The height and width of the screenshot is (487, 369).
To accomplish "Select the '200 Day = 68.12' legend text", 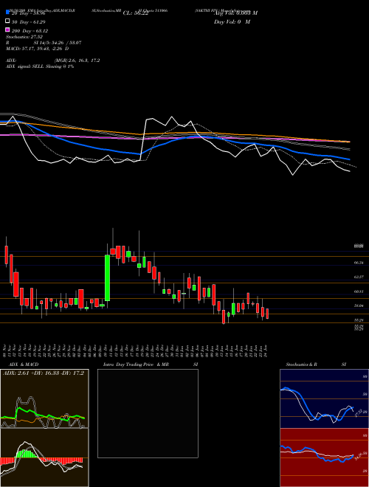I will point(30,31).
